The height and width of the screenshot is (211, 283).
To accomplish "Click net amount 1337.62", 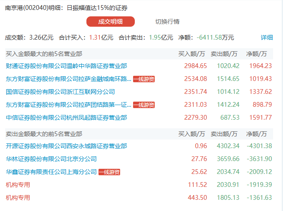I will [261, 92].
